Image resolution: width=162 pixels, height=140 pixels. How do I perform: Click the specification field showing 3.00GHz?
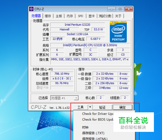click(x=90, y=45)
